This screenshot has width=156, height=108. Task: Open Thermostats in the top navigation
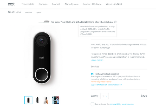click(28, 4)
